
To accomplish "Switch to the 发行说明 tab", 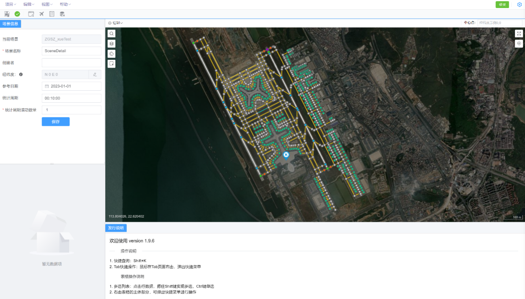I will pos(116,228).
